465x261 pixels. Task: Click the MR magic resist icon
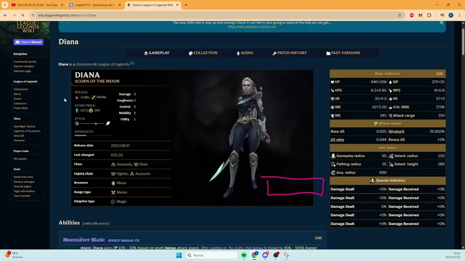click(x=332, y=107)
